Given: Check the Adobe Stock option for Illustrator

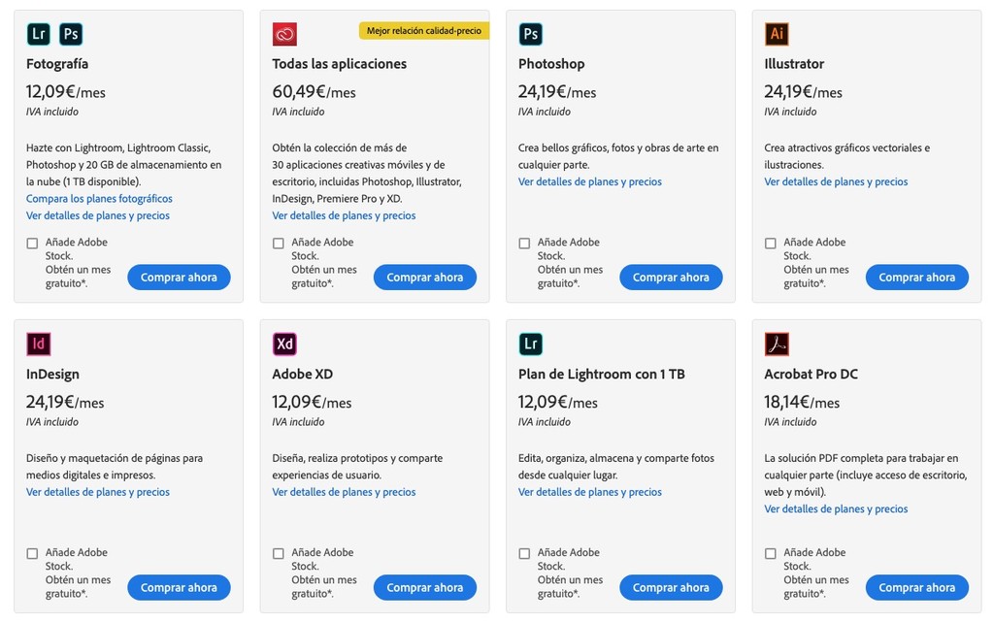Looking at the screenshot, I should (770, 243).
